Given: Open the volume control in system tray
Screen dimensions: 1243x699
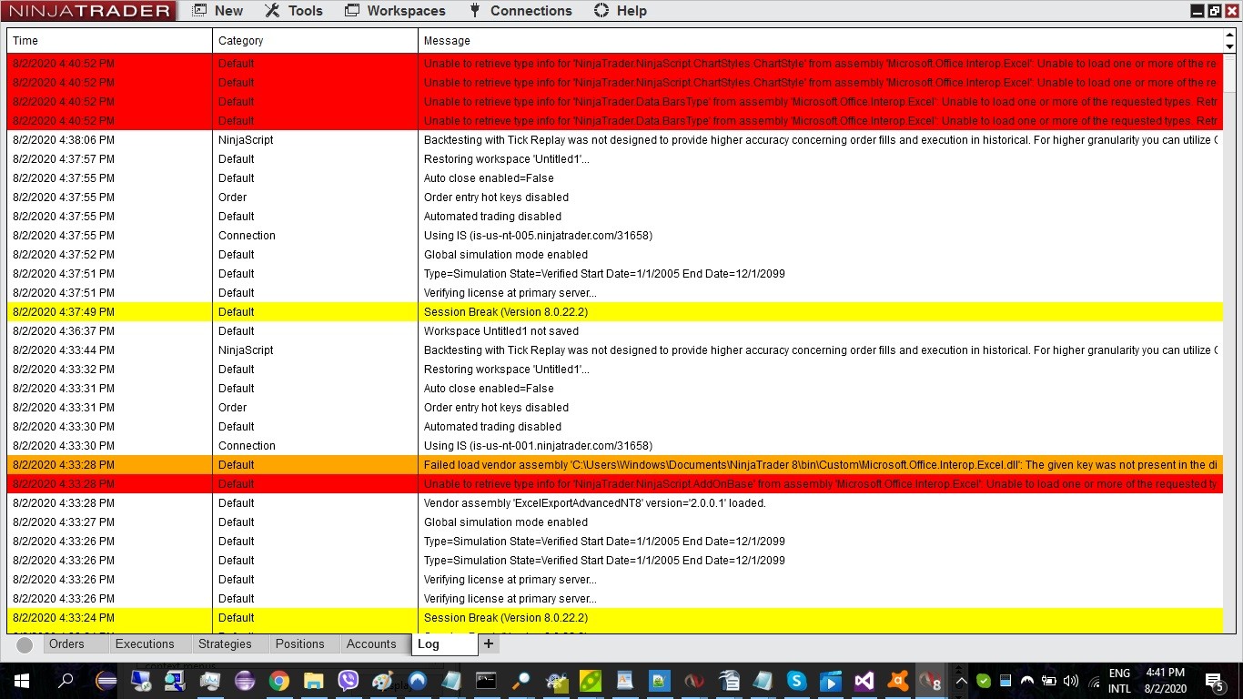Looking at the screenshot, I should (1071, 681).
